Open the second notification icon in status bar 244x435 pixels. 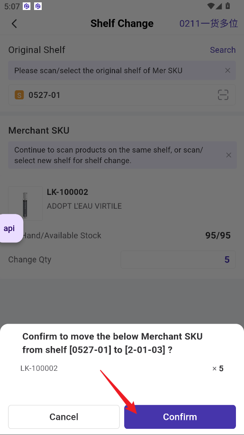click(38, 6)
